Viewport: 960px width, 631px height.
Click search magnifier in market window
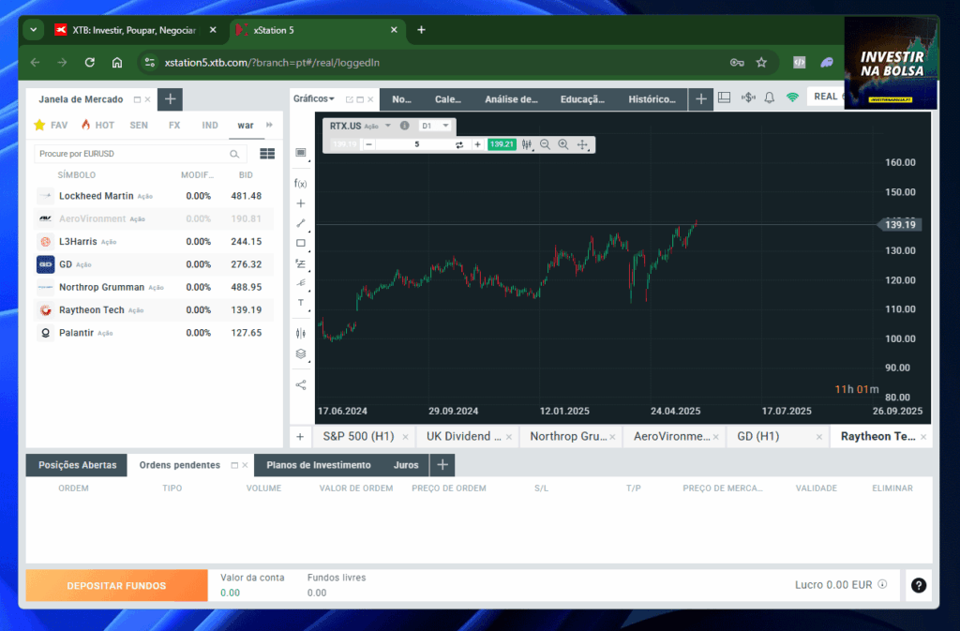234,154
